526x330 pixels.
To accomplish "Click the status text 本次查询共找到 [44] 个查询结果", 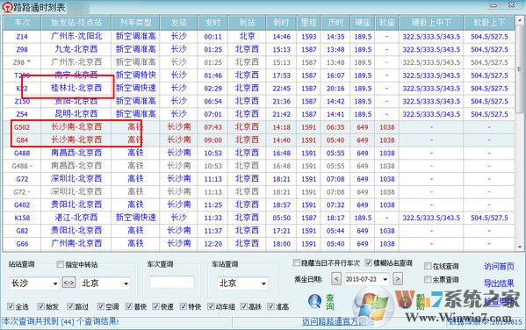I will coord(61,321).
